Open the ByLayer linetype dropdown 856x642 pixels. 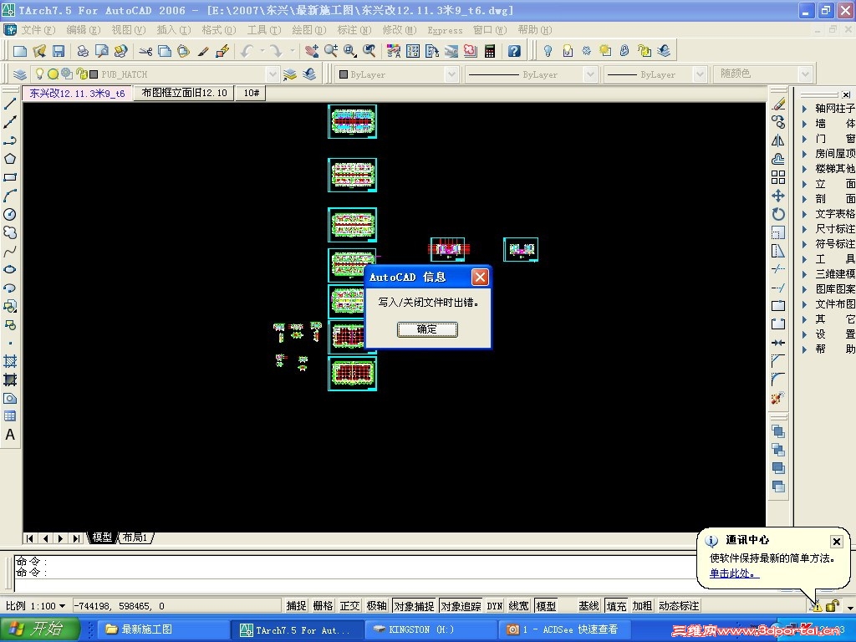click(589, 74)
